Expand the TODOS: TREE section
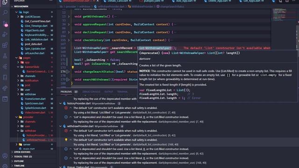Viewport: 299px width, 168px height. tap(23, 157)
